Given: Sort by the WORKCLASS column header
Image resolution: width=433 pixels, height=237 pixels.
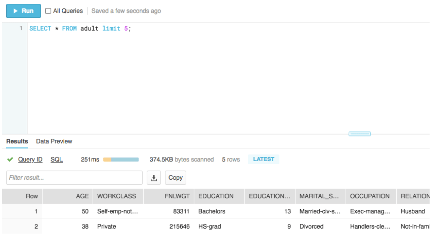Looking at the screenshot, I should click(x=118, y=196).
